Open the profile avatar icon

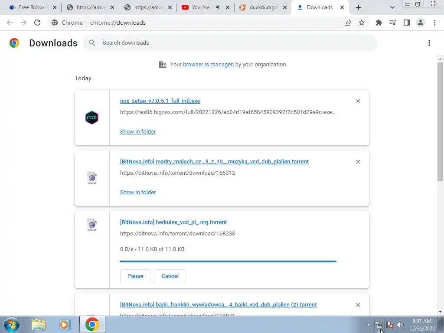(x=421, y=23)
